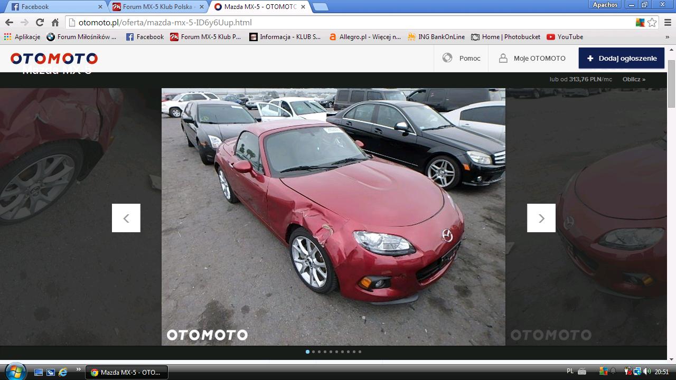
Task: Open the browser home page icon
Action: click(55, 22)
